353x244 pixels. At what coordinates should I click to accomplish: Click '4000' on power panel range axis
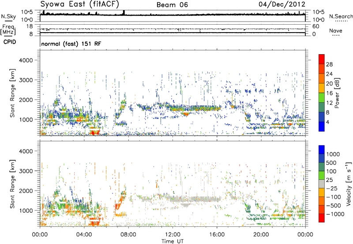[26, 60]
